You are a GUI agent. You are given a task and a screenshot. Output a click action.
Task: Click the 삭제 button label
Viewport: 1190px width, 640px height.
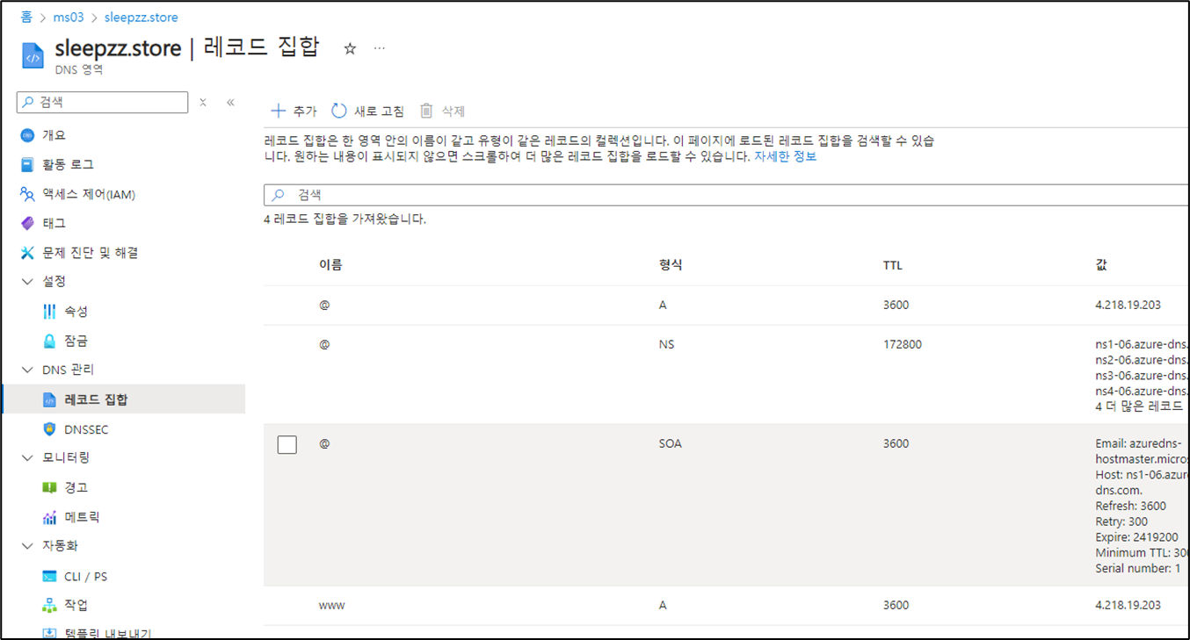coord(453,111)
